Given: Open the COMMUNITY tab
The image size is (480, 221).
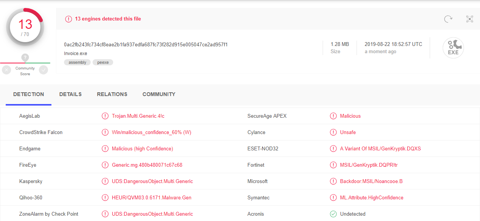Looking at the screenshot, I should [x=159, y=95].
